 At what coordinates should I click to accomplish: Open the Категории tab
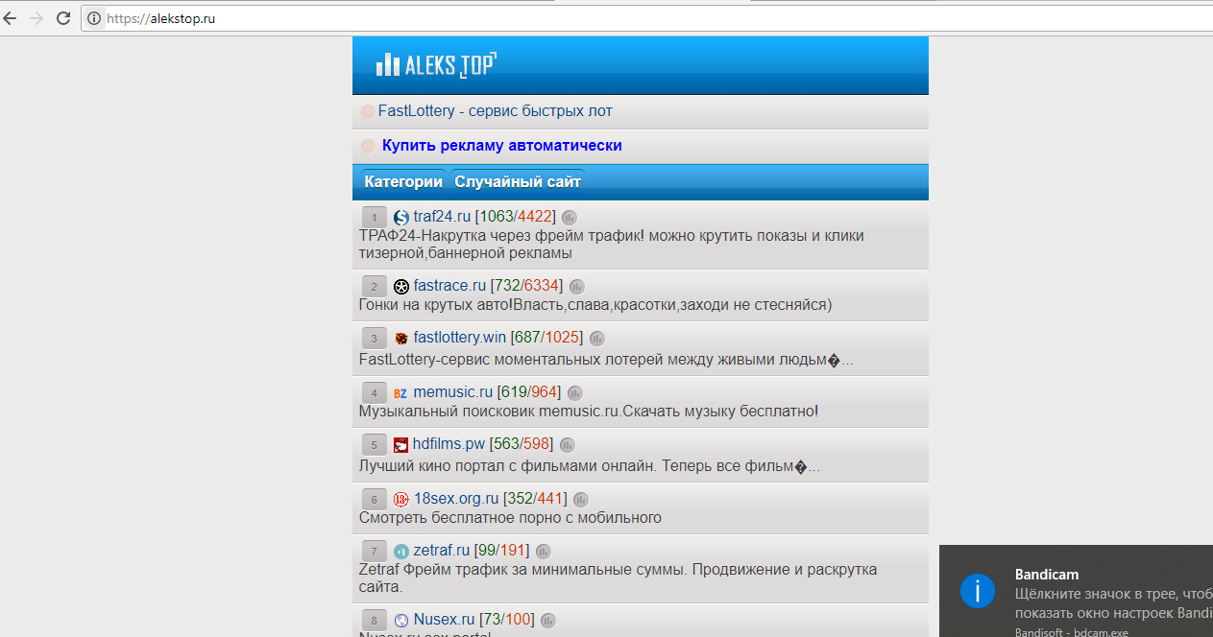[x=403, y=182]
